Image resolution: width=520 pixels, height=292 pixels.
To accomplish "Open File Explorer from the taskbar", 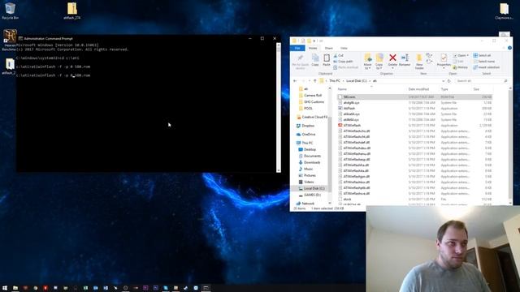I will click(15, 288).
